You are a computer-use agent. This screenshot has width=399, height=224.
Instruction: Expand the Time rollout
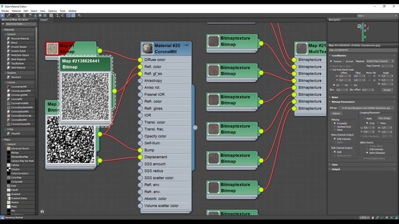tap(335, 164)
